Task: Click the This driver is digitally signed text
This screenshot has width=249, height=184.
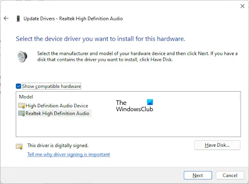Action: (58, 145)
